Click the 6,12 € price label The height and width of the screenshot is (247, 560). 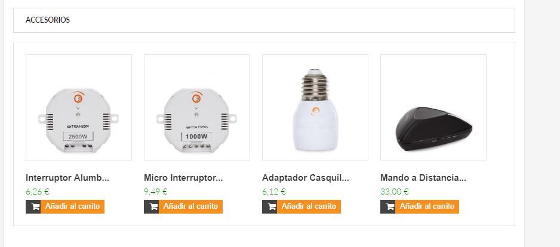tap(274, 192)
